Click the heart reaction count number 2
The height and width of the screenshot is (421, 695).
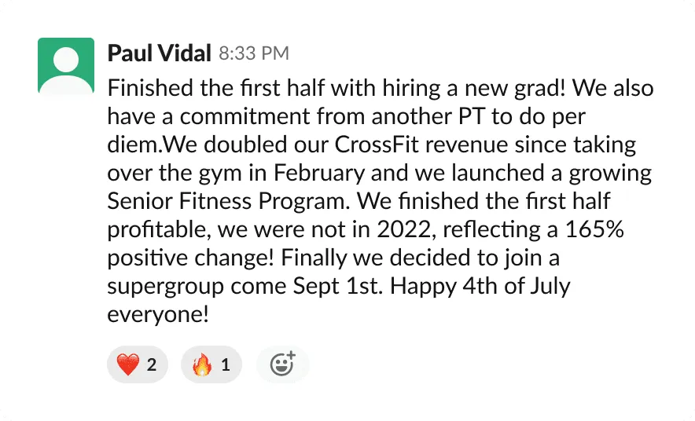point(152,364)
